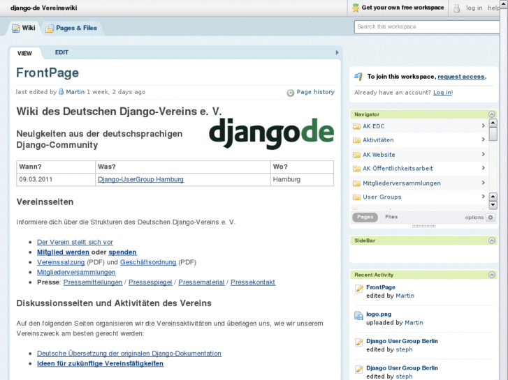Click the Wiki tab pencil icon
This screenshot has height=380, width=508.
pos(16,29)
